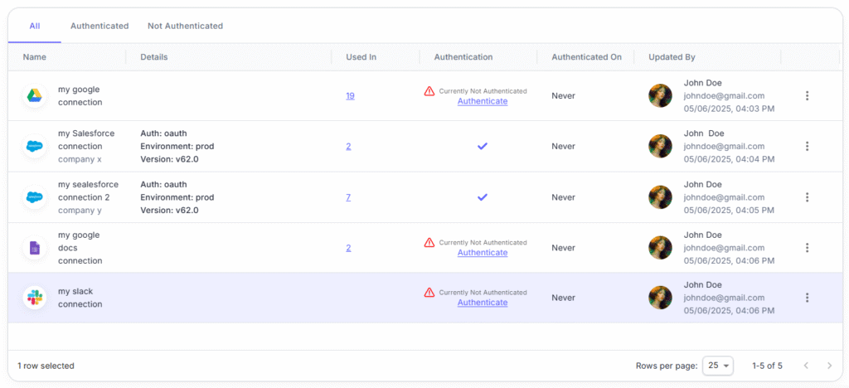Open the Used In count 19 link

pos(351,96)
